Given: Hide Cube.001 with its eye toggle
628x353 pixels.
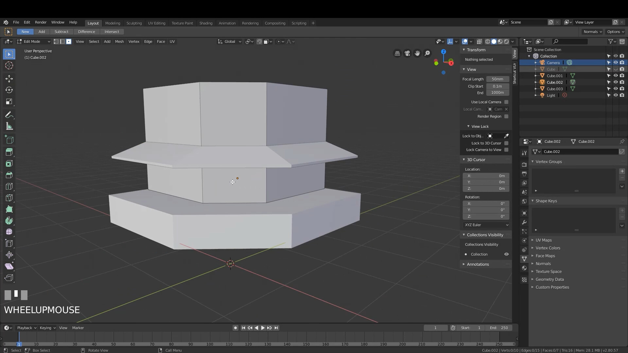Looking at the screenshot, I should 616,76.
